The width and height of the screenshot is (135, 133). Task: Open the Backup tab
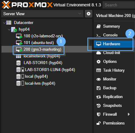[x=114, y=88]
